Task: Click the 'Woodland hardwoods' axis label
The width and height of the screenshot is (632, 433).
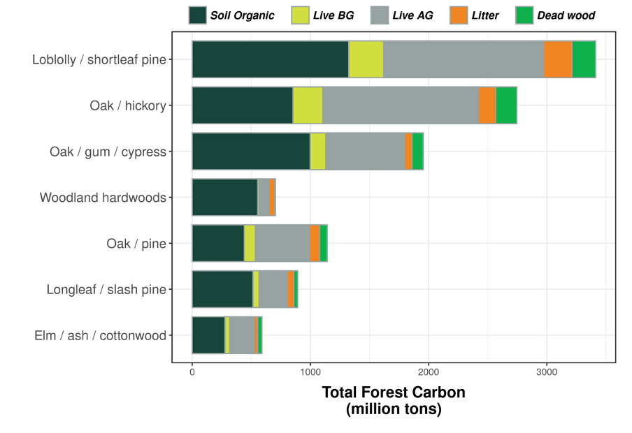Action: [103, 198]
